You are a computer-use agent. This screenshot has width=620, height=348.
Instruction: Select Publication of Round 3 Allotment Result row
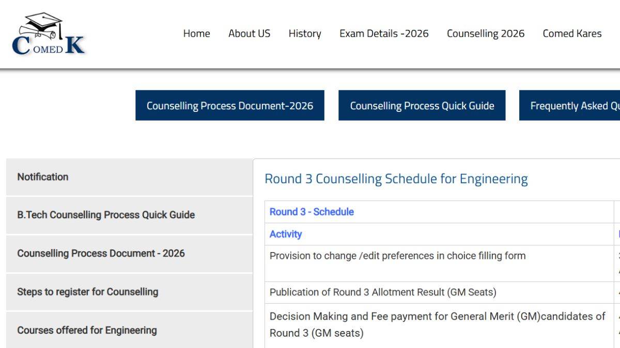coord(439,292)
